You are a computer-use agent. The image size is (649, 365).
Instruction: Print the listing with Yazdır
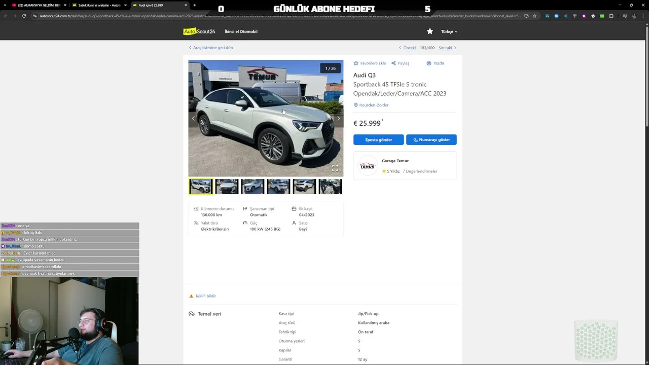[x=435, y=63]
